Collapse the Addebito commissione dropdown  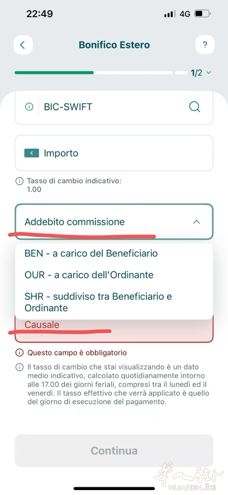coord(114,222)
